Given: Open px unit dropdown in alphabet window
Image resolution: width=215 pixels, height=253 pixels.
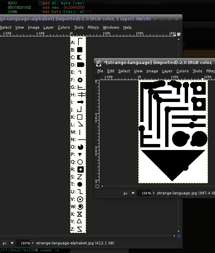Looking at the screenshot, I should [x=8, y=243].
